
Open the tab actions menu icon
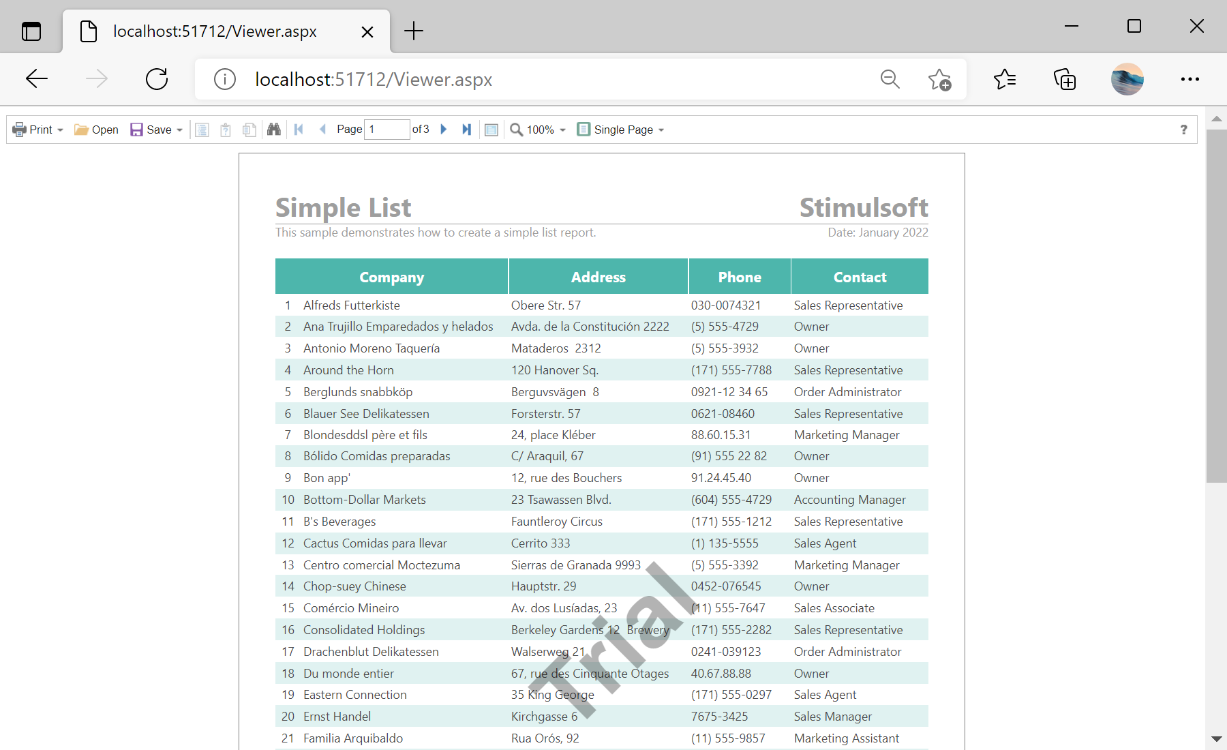(x=31, y=31)
